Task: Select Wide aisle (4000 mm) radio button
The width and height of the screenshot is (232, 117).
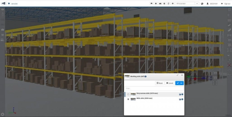Action: 128,99
